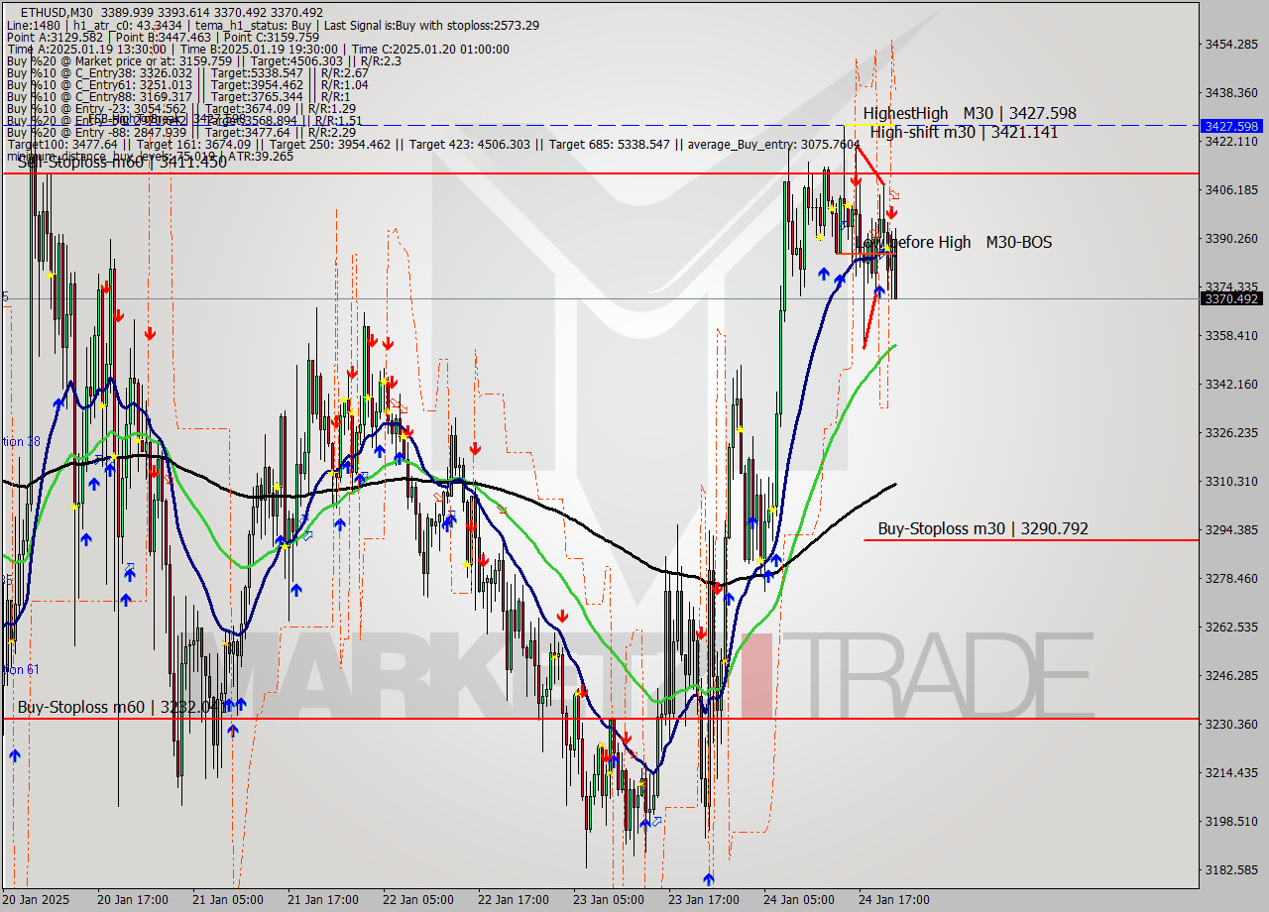
Task: Click the '21 Jan 17:00' time label
Action: point(325,900)
